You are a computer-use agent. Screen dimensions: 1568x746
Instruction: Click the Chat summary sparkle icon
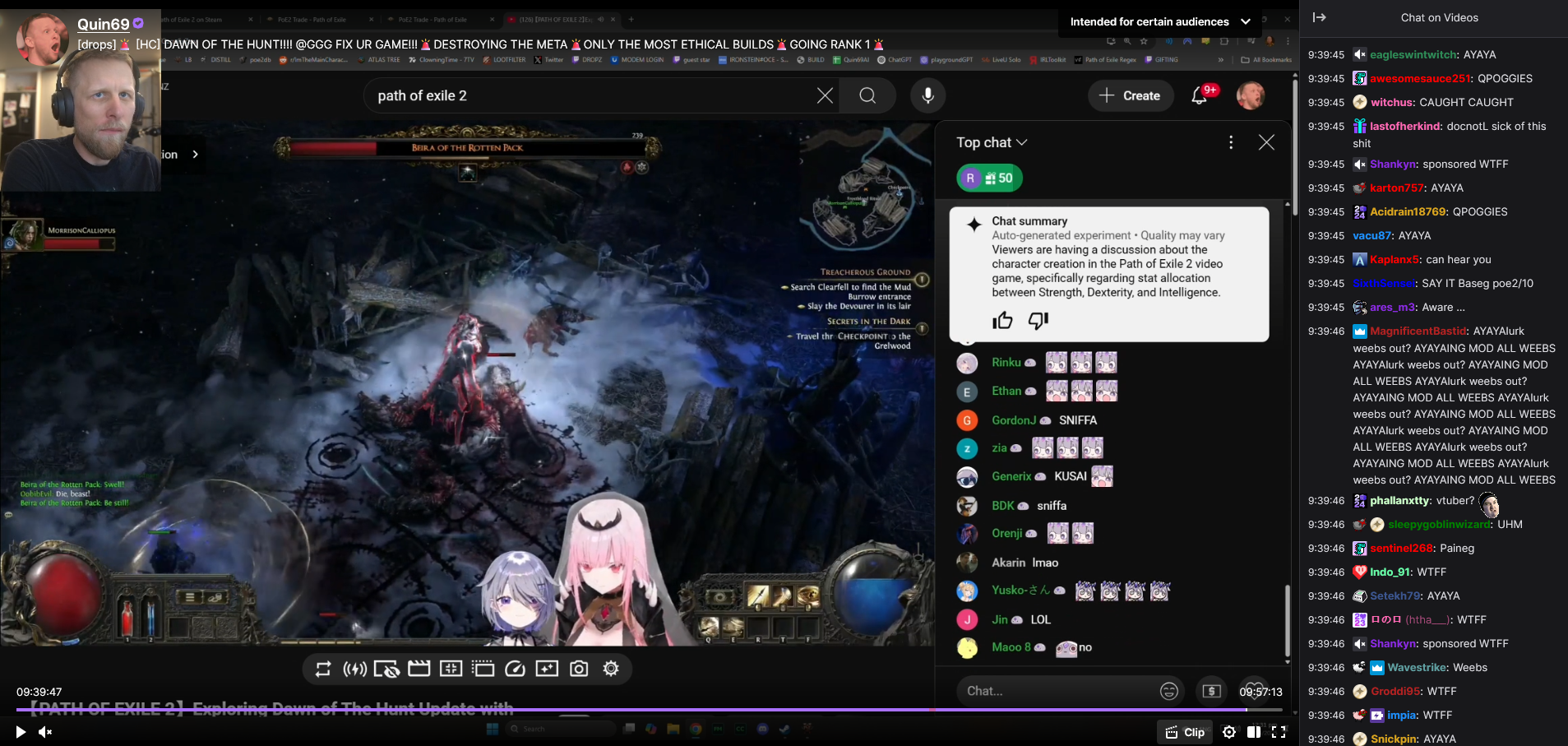(974, 225)
